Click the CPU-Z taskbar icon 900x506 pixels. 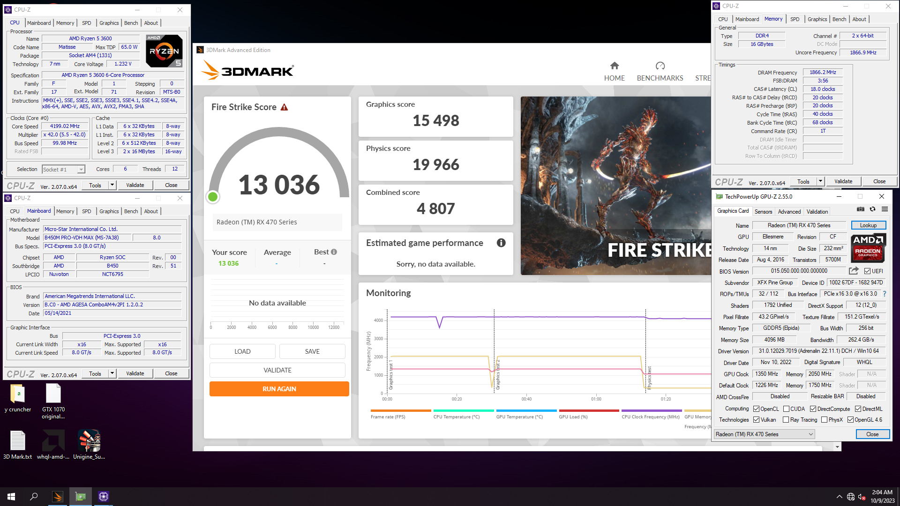pyautogui.click(x=104, y=497)
